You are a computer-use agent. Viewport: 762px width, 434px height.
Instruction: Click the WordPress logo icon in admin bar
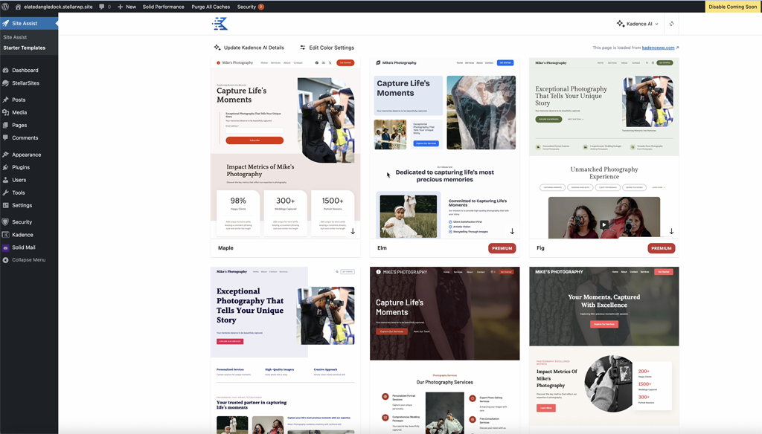(x=5, y=7)
